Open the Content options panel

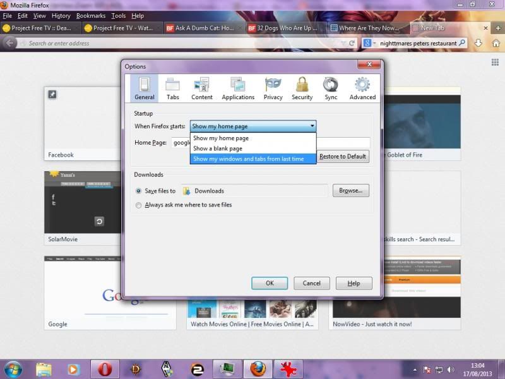202,88
